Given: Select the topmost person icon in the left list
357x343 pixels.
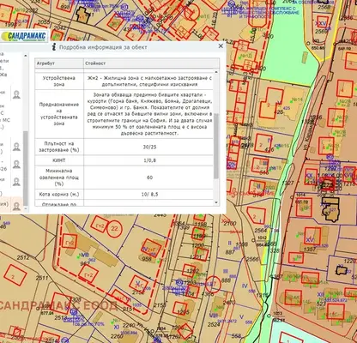Looking at the screenshot, I should coord(16,94).
